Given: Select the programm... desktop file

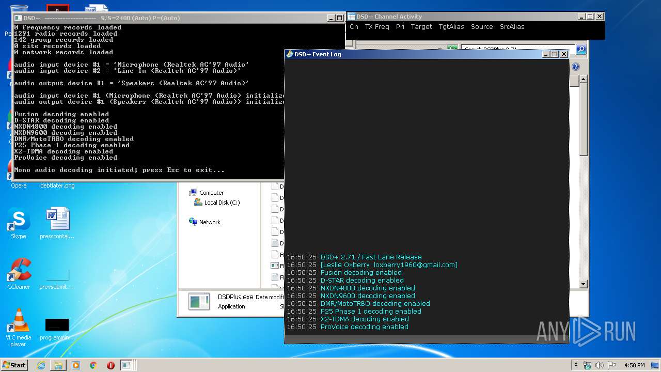Looking at the screenshot, I should tap(57, 329).
